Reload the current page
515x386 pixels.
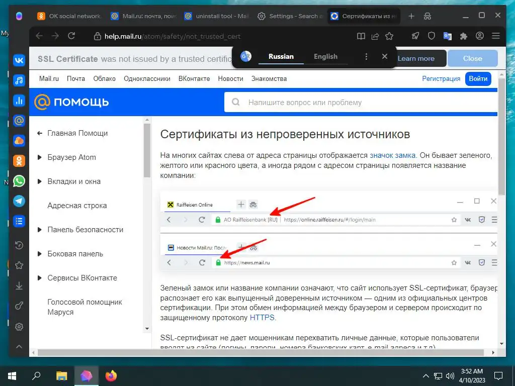71,36
